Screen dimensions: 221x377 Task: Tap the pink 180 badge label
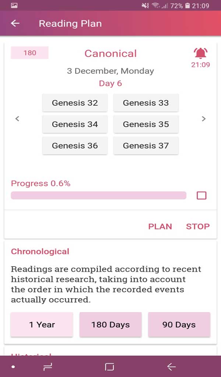[x=29, y=53]
